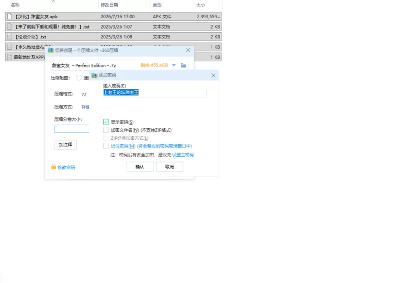
Task: Click the 设置主密码 link
Action: [x=183, y=155]
